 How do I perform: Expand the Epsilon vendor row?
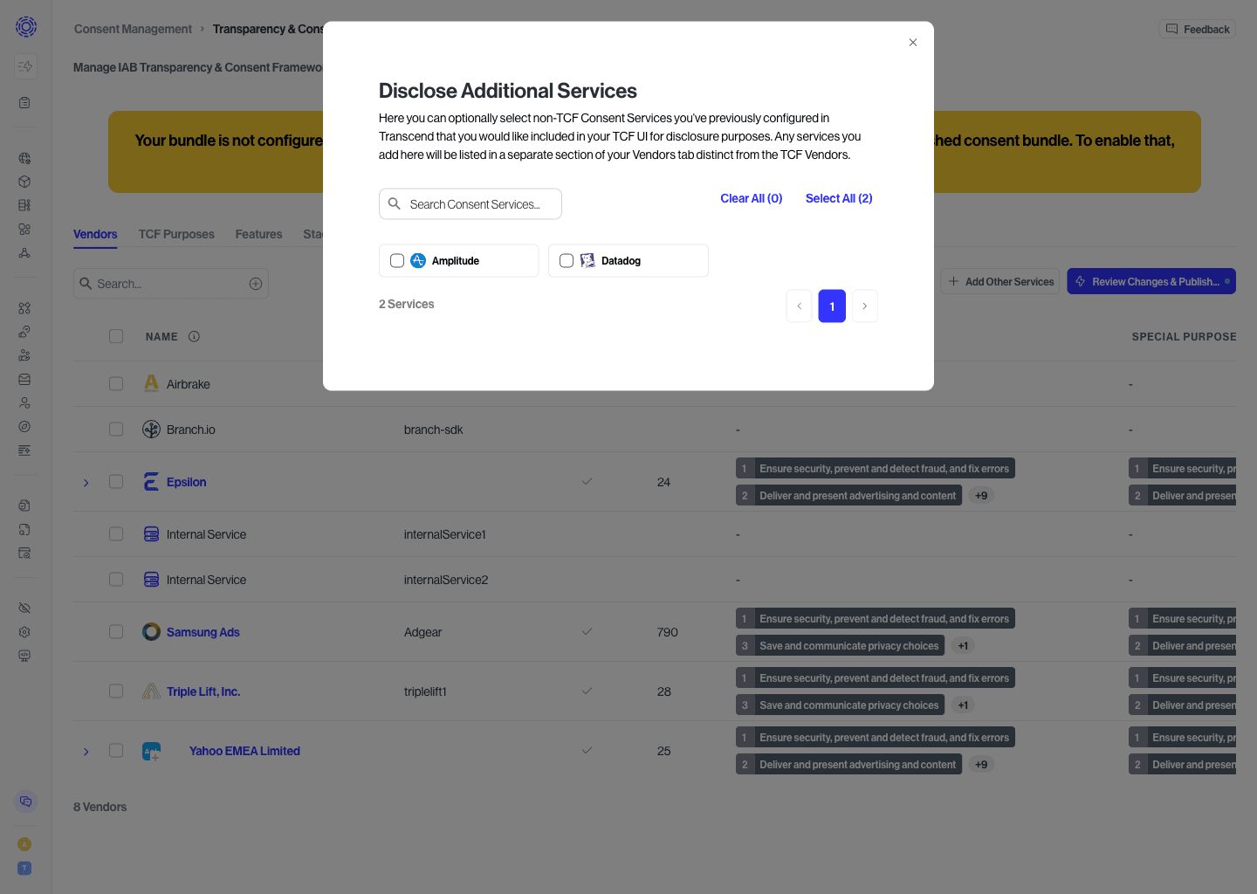[x=86, y=482]
